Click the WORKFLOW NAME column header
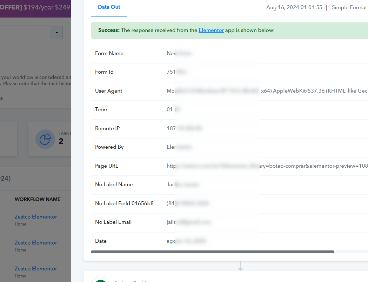Screen dimensions: 368x282 38,200
